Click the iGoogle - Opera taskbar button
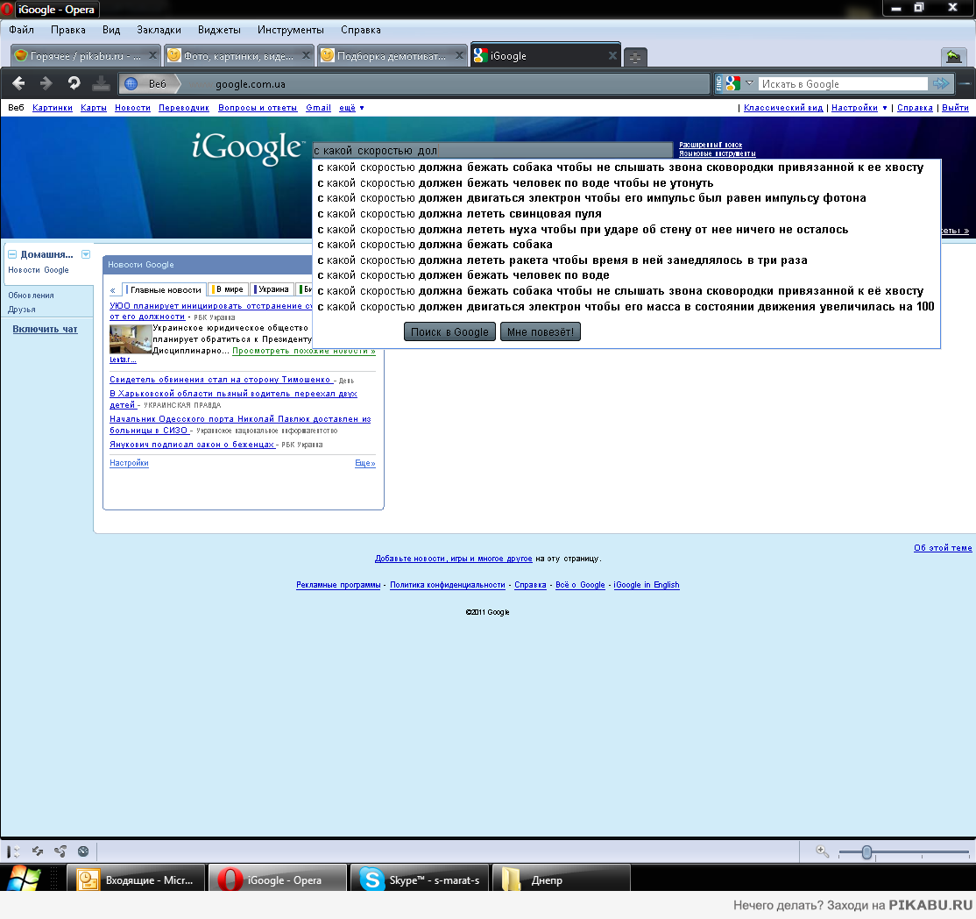The image size is (976, 919). 278,880
